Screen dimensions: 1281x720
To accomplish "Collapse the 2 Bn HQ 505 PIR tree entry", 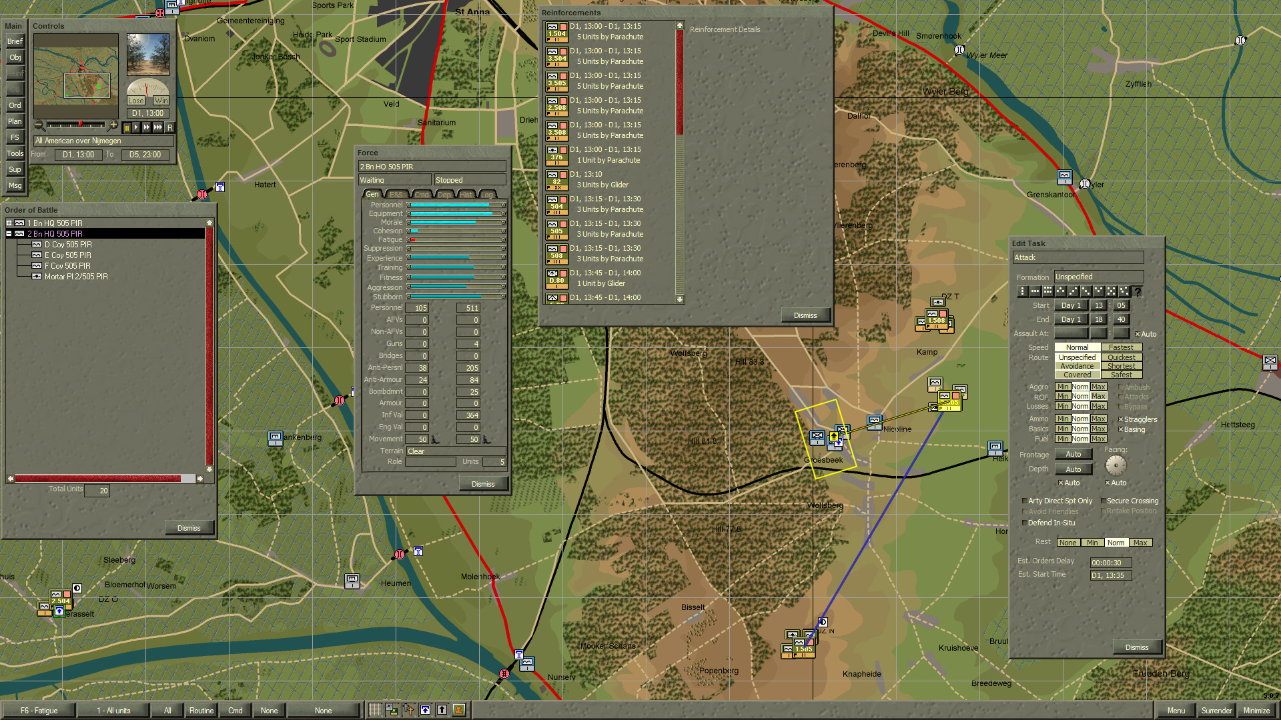I will (x=9, y=233).
